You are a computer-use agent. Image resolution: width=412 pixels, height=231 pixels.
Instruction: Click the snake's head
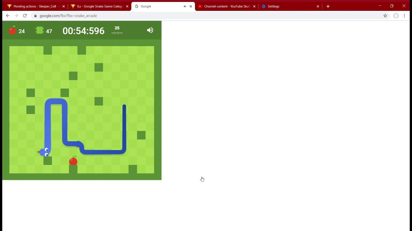coord(44,152)
